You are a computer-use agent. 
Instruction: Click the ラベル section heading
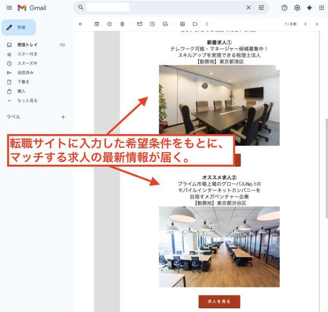click(x=13, y=117)
